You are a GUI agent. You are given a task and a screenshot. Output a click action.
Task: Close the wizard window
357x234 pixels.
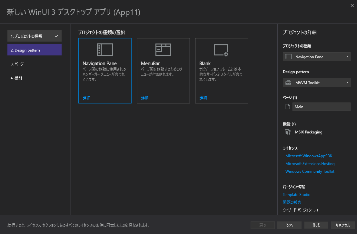coord(352,5)
